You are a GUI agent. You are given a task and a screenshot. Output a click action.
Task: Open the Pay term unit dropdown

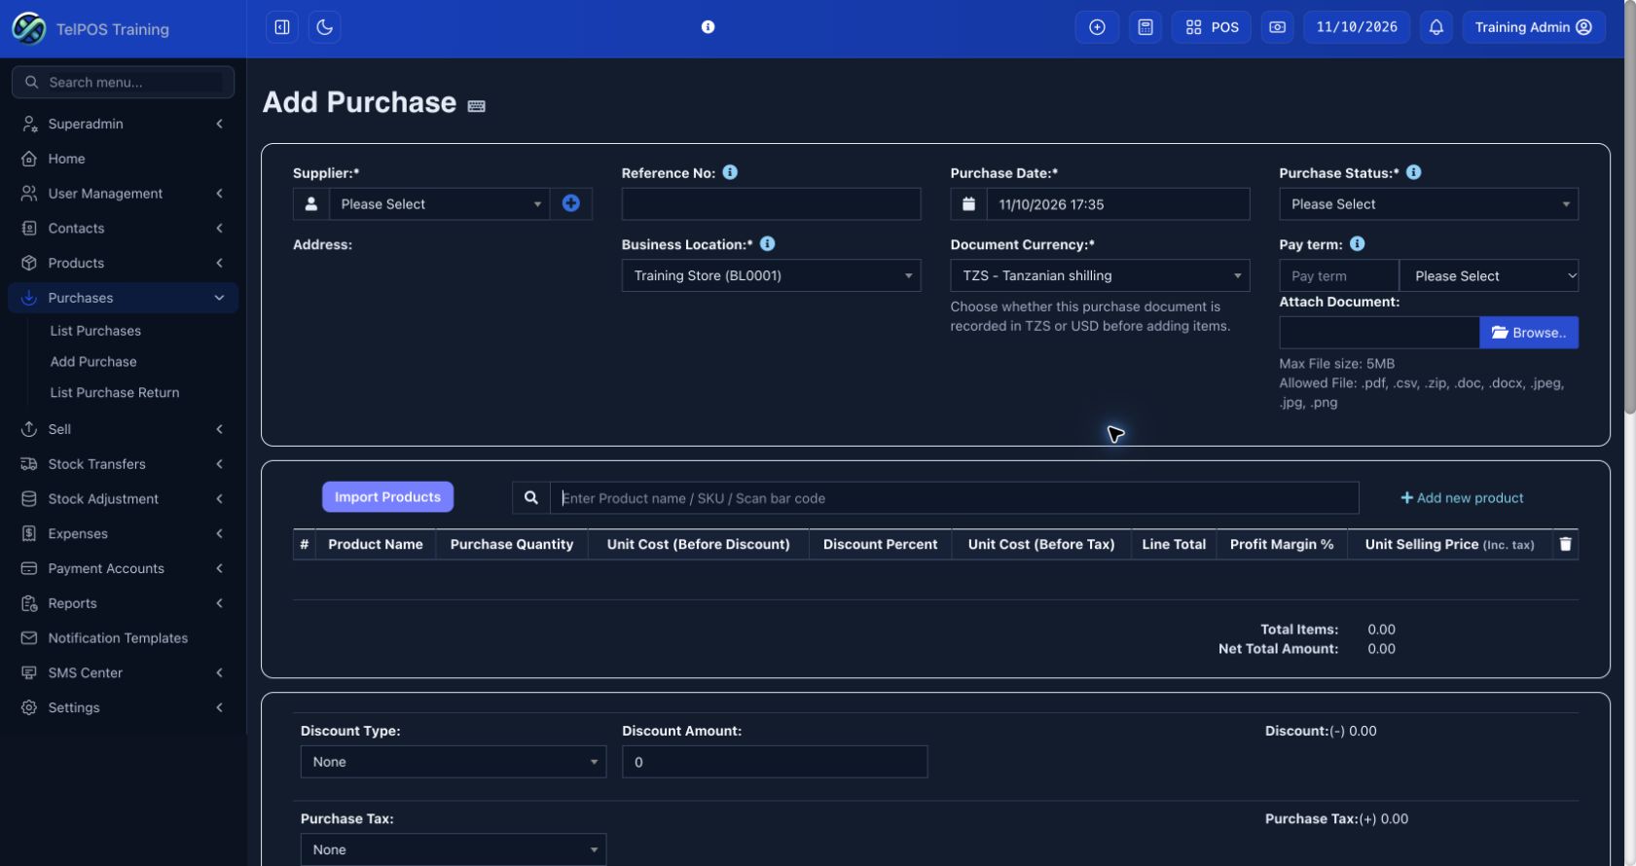tap(1489, 276)
